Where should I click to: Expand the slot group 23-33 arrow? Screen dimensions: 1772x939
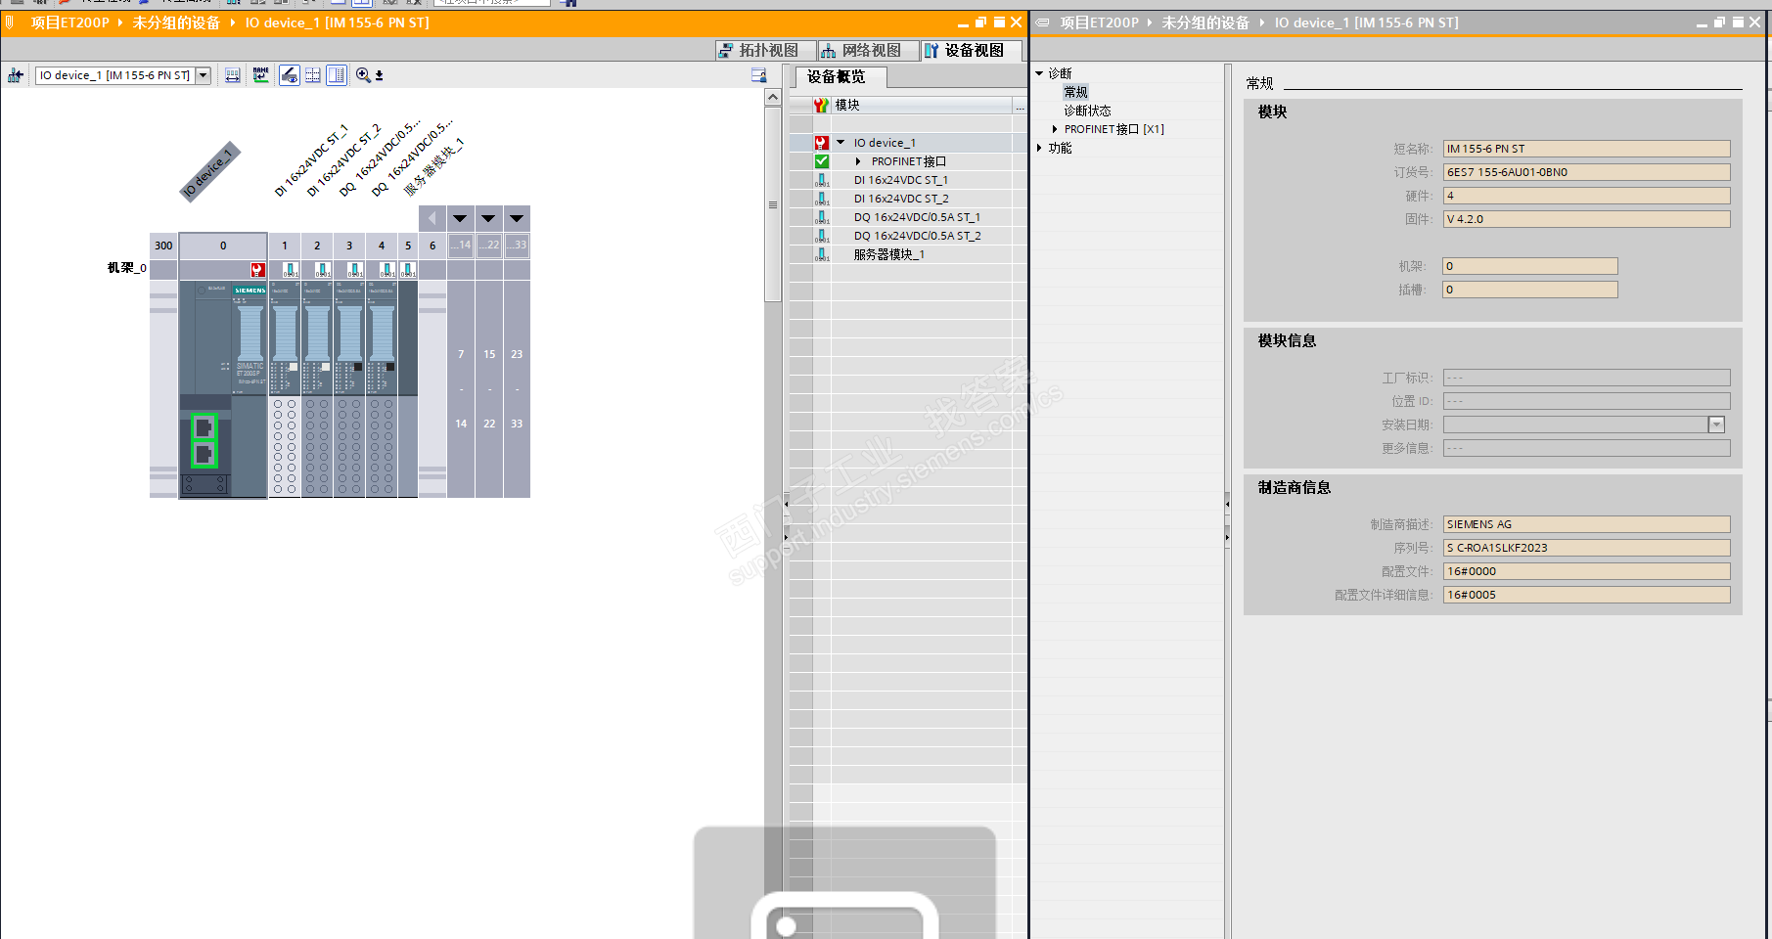(517, 218)
